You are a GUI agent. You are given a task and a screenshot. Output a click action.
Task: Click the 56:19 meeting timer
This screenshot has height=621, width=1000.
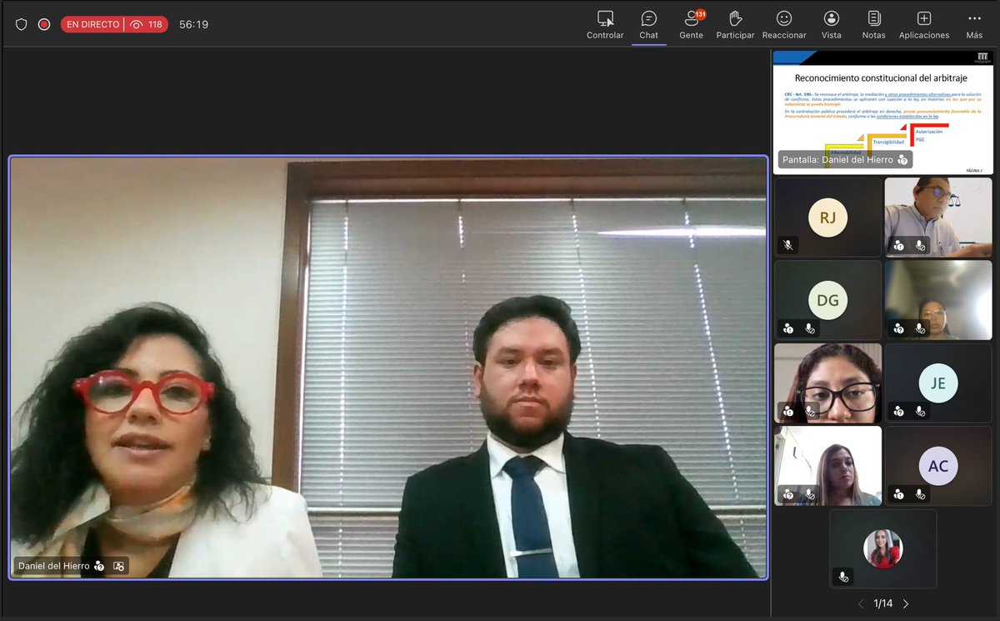coord(193,24)
